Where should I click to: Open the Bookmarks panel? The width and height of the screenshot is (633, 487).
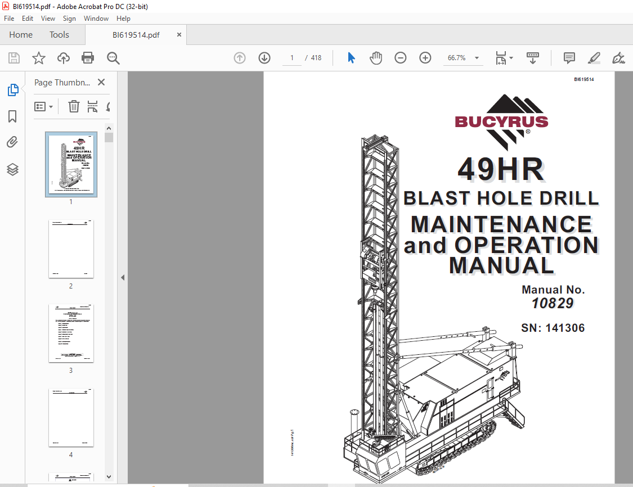(12, 116)
